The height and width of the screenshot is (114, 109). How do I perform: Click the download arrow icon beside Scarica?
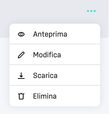pos(21,76)
